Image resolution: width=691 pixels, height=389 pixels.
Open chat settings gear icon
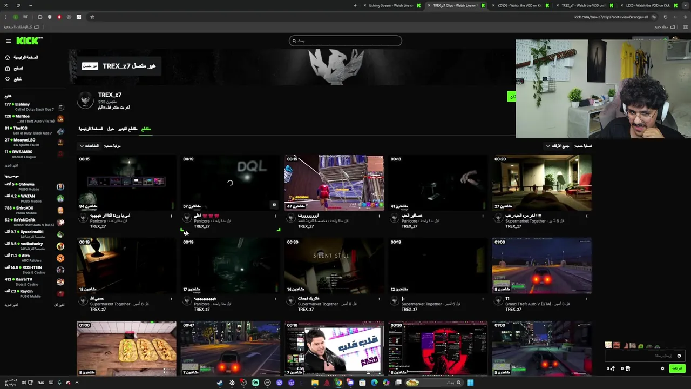[x=662, y=368]
